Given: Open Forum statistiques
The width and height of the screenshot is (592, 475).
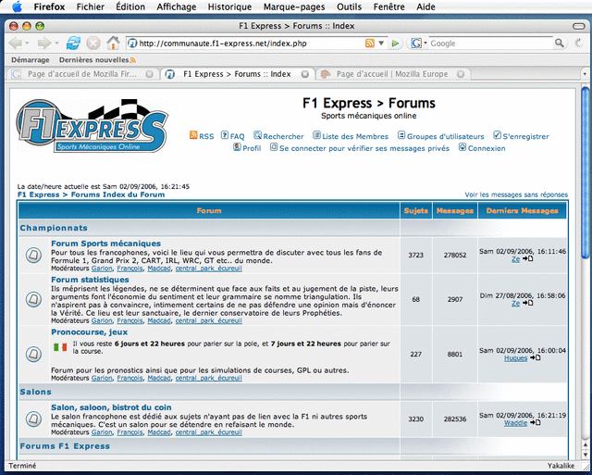Looking at the screenshot, I should [x=91, y=280].
